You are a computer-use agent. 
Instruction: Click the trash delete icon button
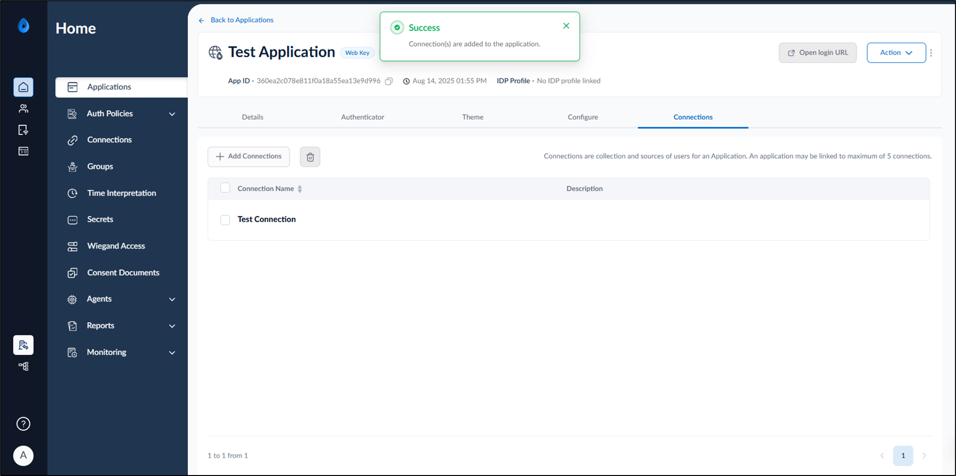310,157
